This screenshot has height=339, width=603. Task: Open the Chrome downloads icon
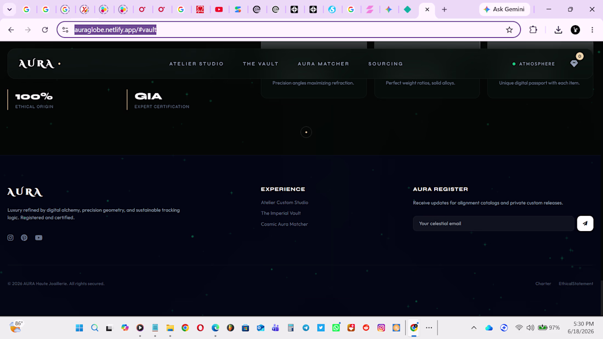559,30
